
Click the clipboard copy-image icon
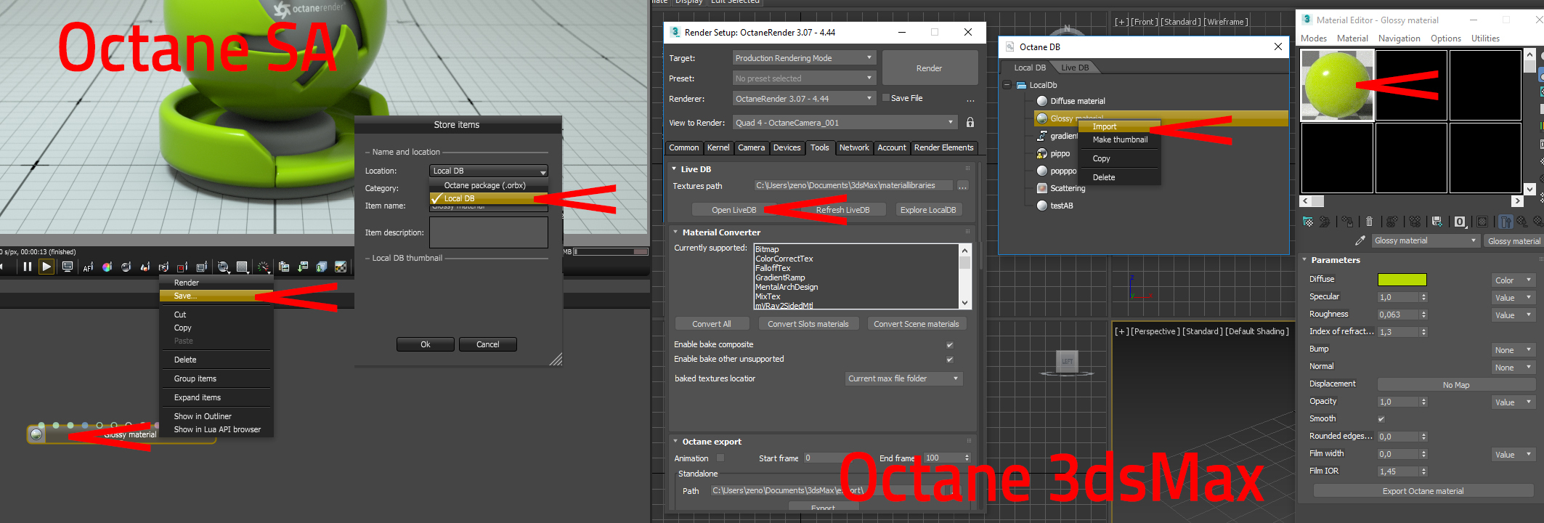click(x=284, y=267)
